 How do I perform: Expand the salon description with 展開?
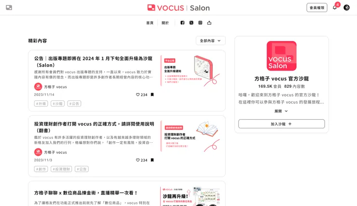click(x=281, y=111)
